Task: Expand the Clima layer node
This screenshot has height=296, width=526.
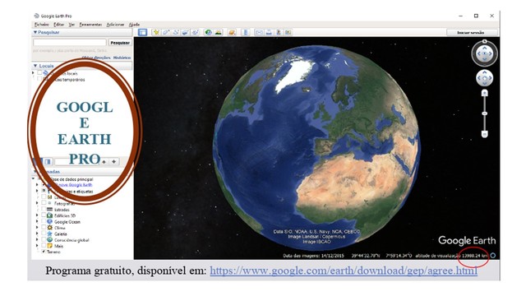Action: pyautogui.click(x=37, y=228)
